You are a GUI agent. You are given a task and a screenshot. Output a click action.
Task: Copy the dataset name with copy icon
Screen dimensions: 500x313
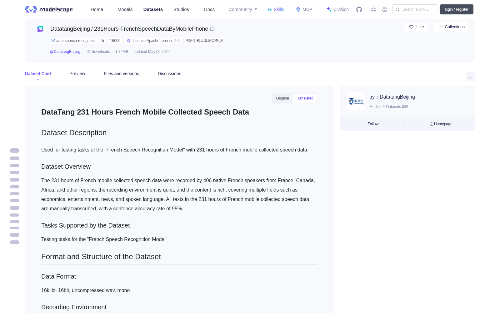pyautogui.click(x=212, y=29)
